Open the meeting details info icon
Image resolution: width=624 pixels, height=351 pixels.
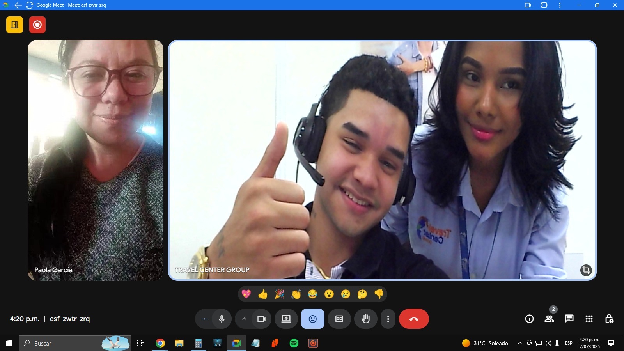click(x=529, y=319)
